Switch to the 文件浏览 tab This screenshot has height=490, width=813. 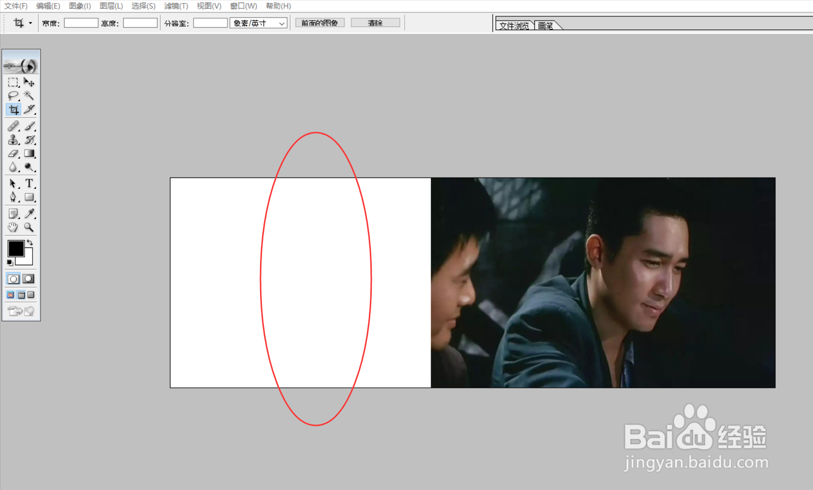514,26
